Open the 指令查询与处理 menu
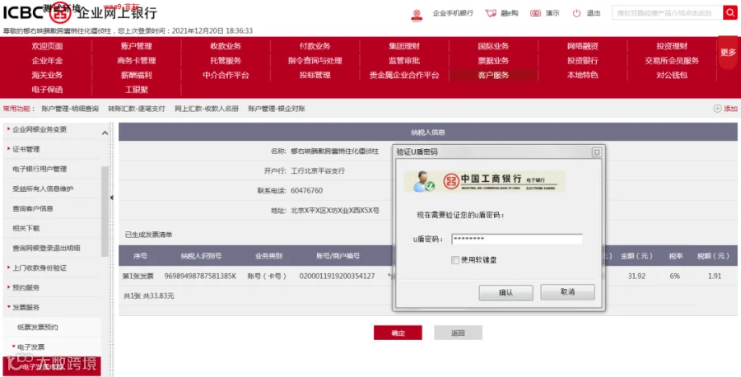 315,60
